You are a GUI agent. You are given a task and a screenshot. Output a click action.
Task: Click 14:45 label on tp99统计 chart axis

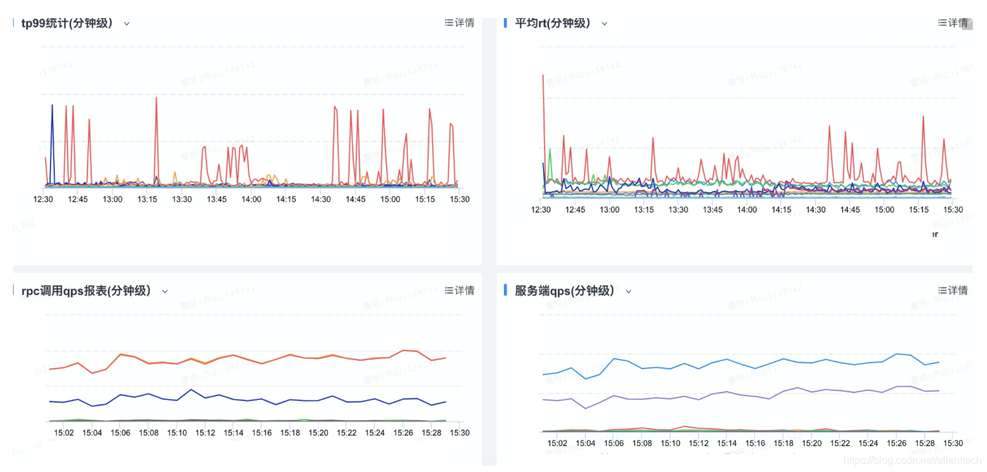pyautogui.click(x=356, y=199)
